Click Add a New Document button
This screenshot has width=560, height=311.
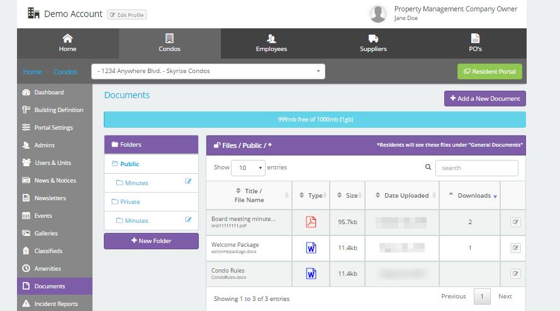click(x=484, y=98)
